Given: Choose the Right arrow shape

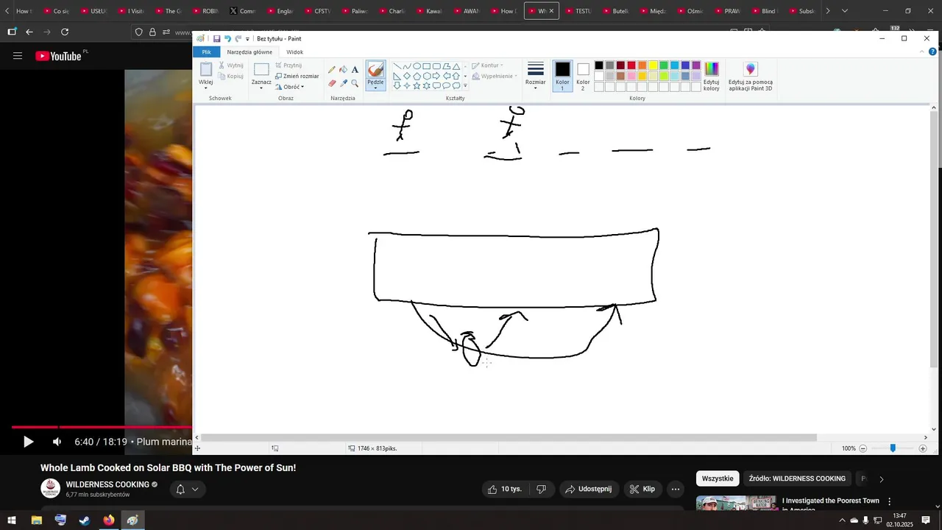Looking at the screenshot, I should 436,76.
